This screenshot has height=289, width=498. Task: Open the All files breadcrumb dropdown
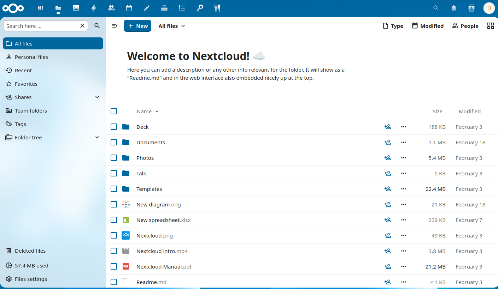172,26
